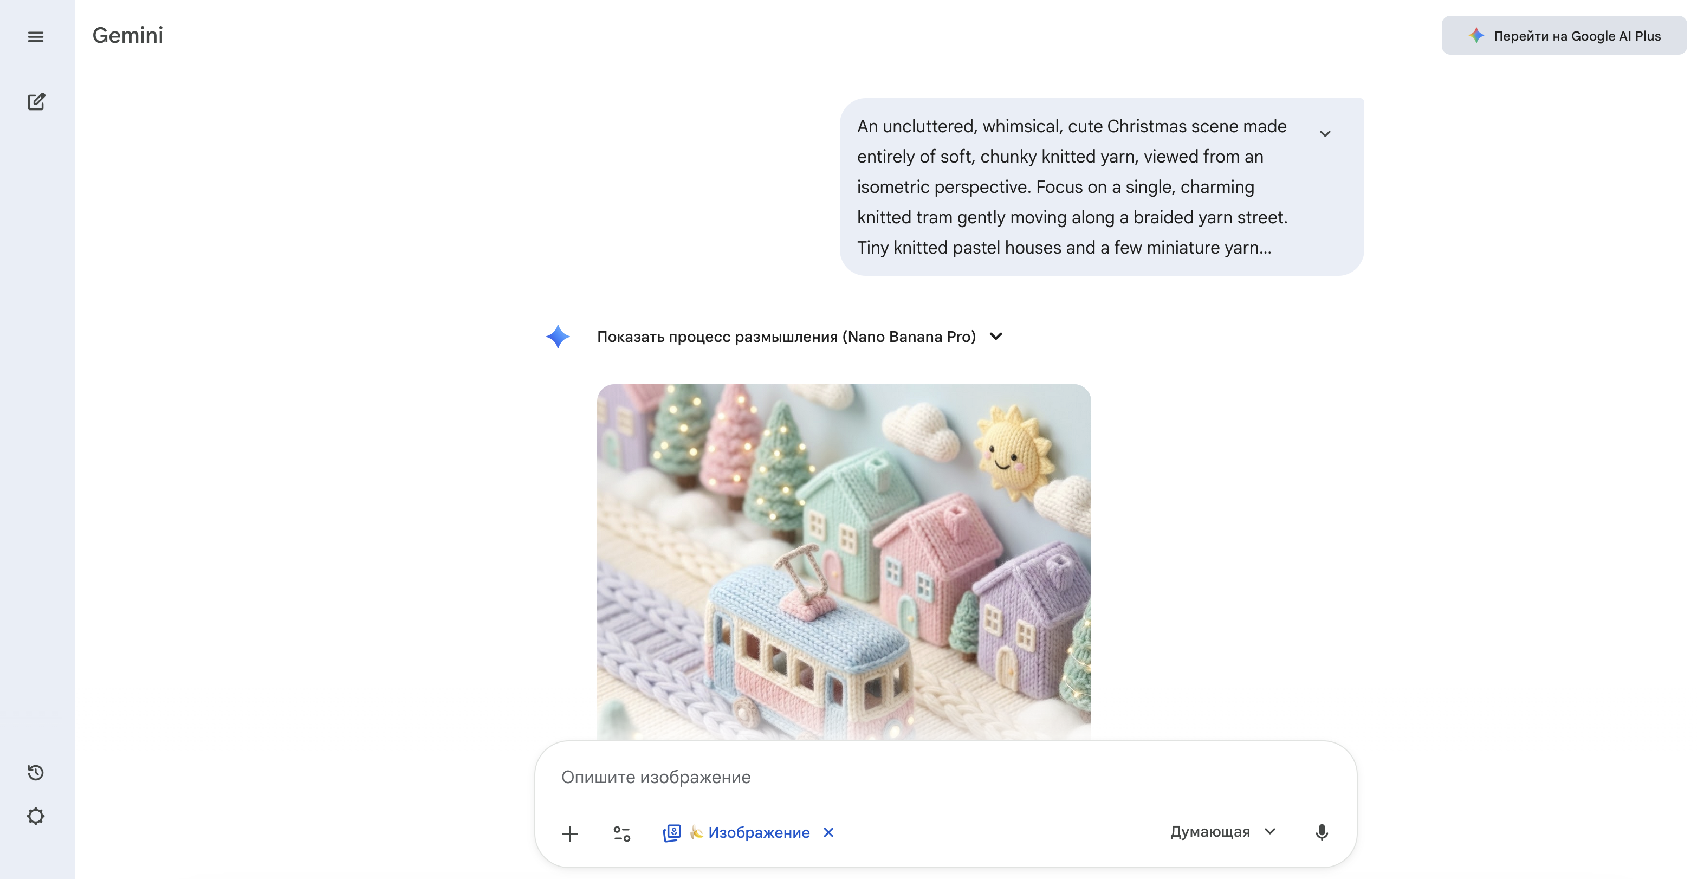Expand the collapsed user prompt text
1697x879 pixels.
pos(1325,134)
